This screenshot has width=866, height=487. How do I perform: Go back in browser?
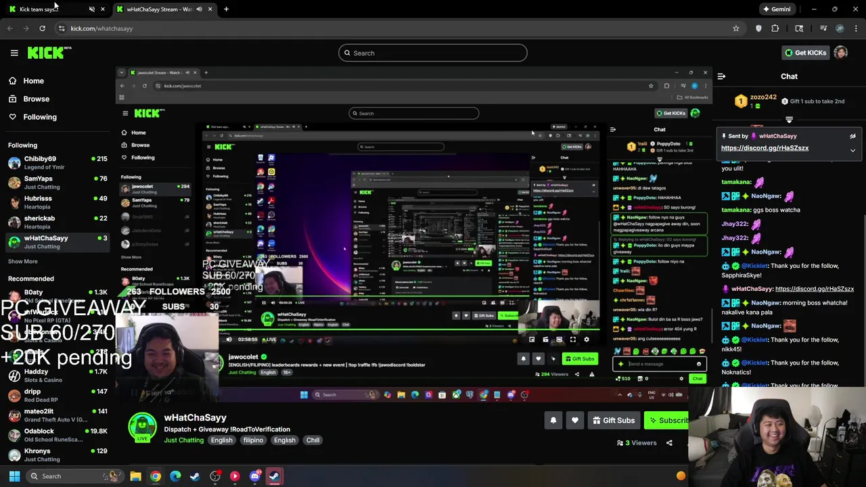click(9, 28)
